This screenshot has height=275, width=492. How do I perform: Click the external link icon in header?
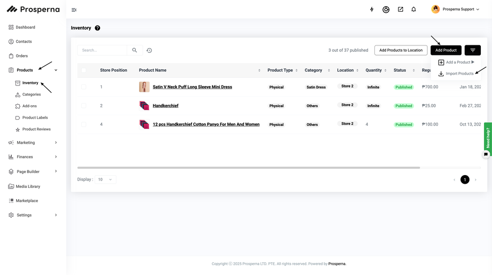coord(400,10)
